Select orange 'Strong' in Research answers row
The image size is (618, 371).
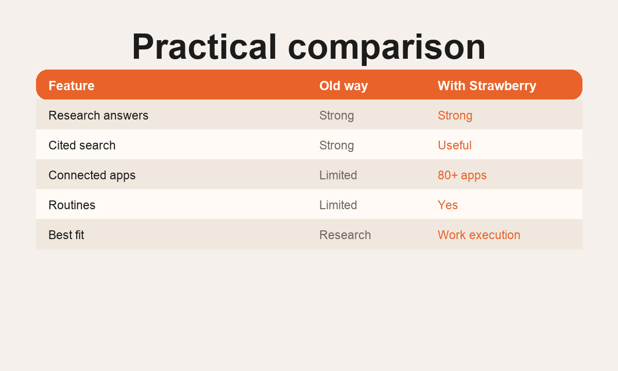[x=455, y=115]
